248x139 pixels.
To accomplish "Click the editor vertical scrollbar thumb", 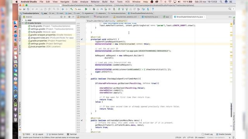I will point(231,110).
